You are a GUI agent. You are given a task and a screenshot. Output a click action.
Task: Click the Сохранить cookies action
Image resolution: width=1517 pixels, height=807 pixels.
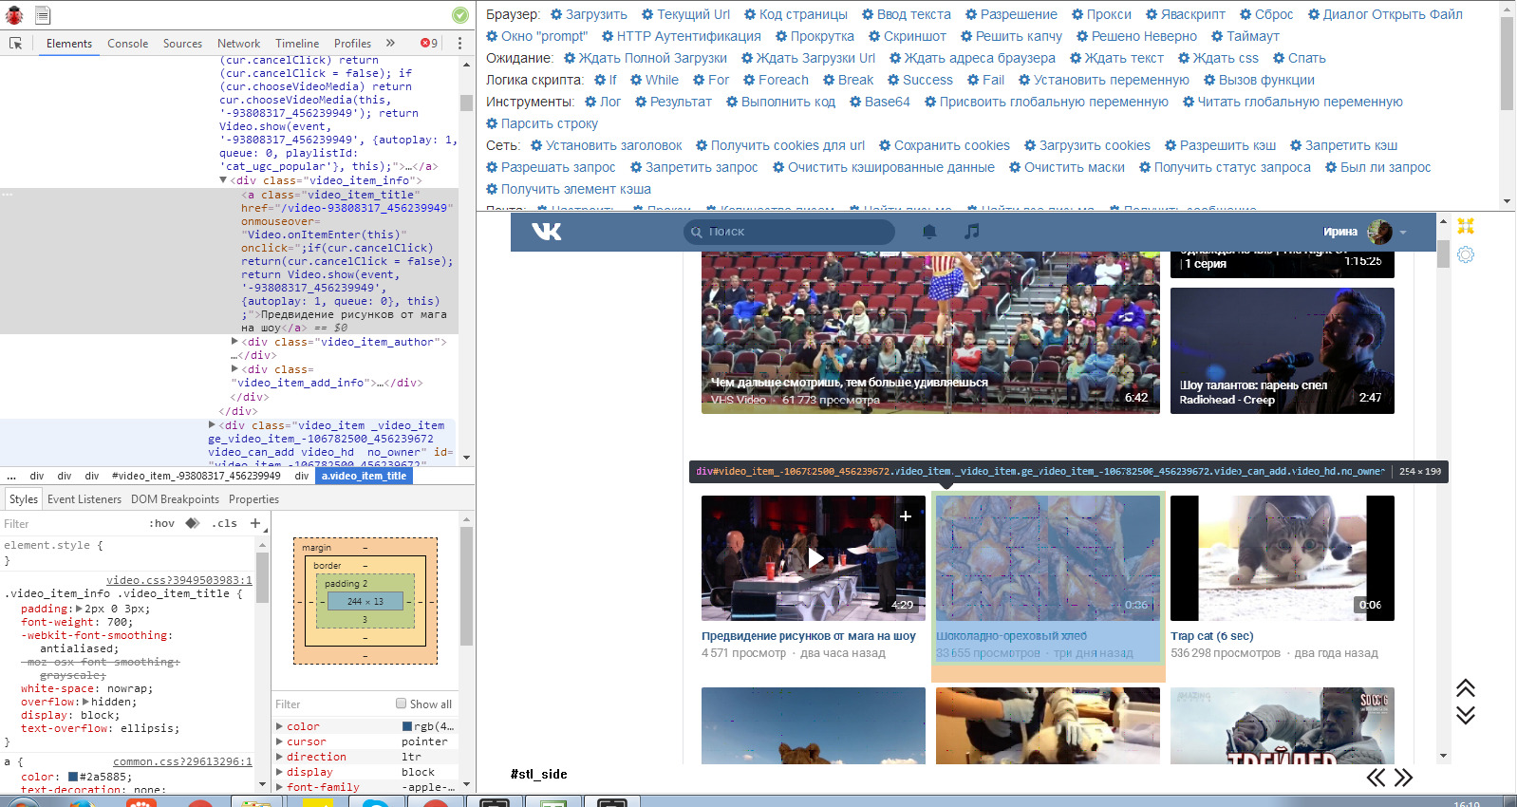coord(944,145)
